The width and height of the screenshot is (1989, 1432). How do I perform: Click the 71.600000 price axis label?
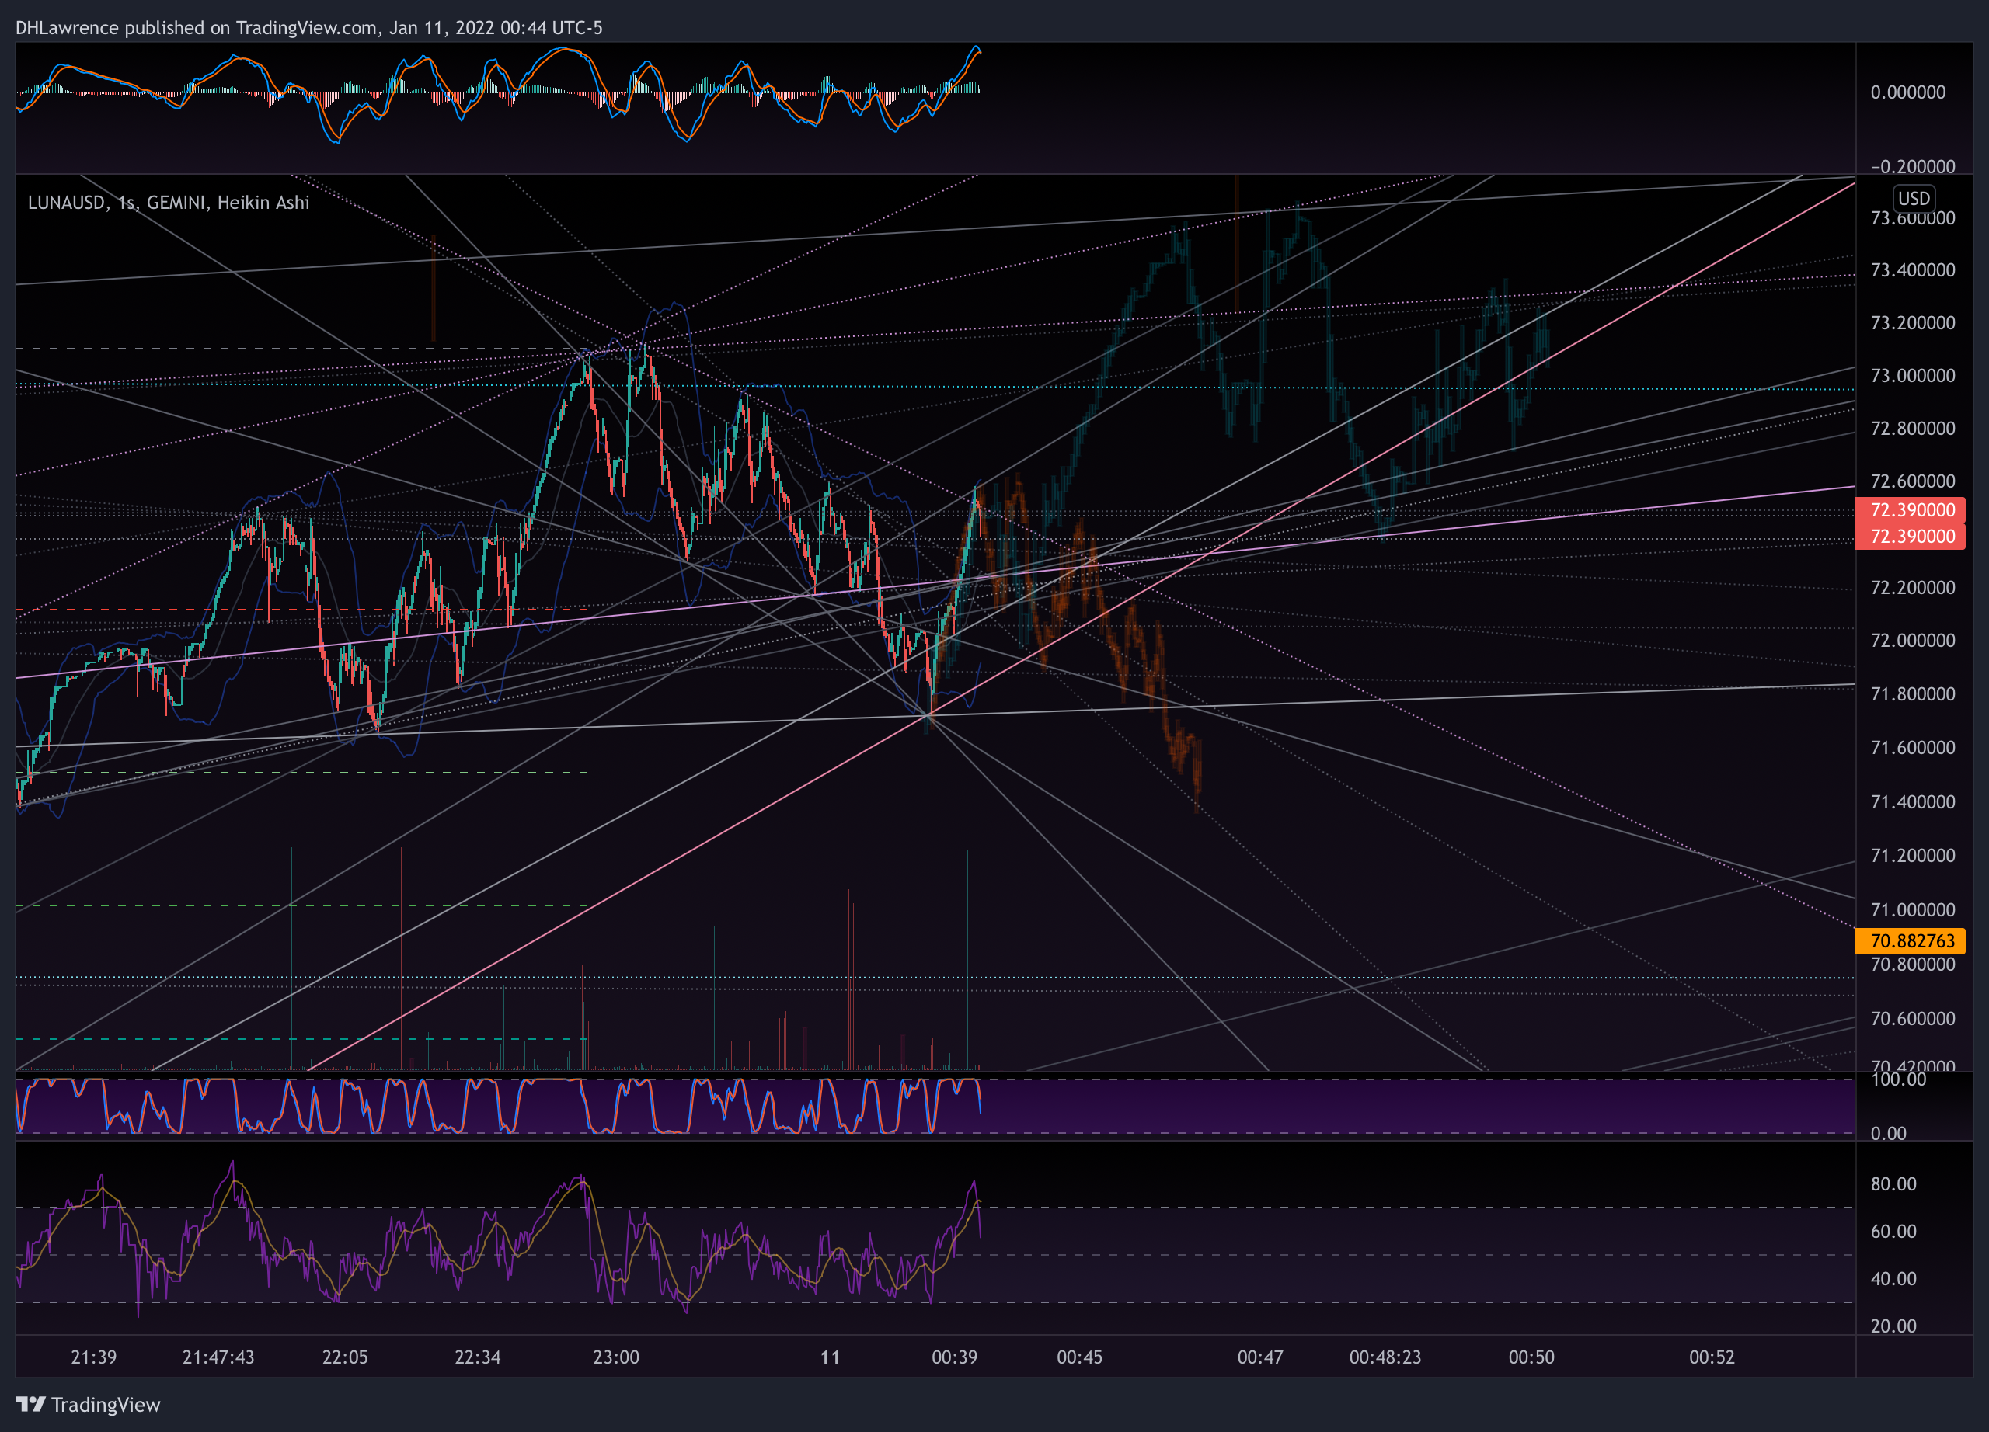point(1913,748)
